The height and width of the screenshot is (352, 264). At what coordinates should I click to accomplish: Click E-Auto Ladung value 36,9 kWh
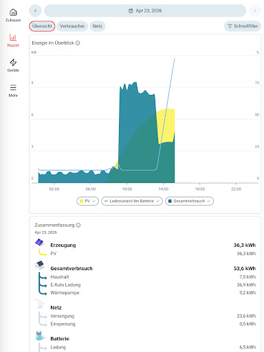tap(246, 285)
